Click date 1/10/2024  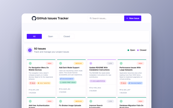[x=93, y=91]
